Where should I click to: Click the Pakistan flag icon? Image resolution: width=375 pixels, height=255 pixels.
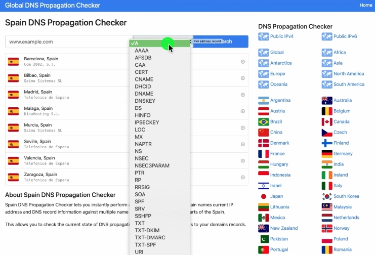pos(263,239)
